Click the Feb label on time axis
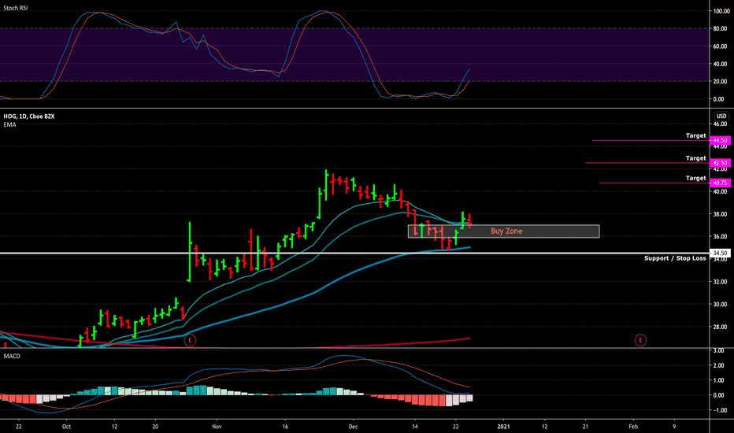The image size is (734, 433). [x=633, y=427]
